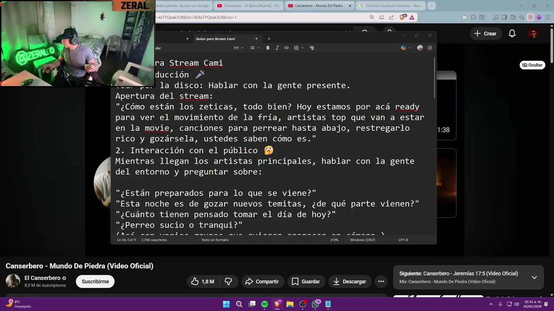Click Ln 54, Col 11 in status bar

click(126, 240)
